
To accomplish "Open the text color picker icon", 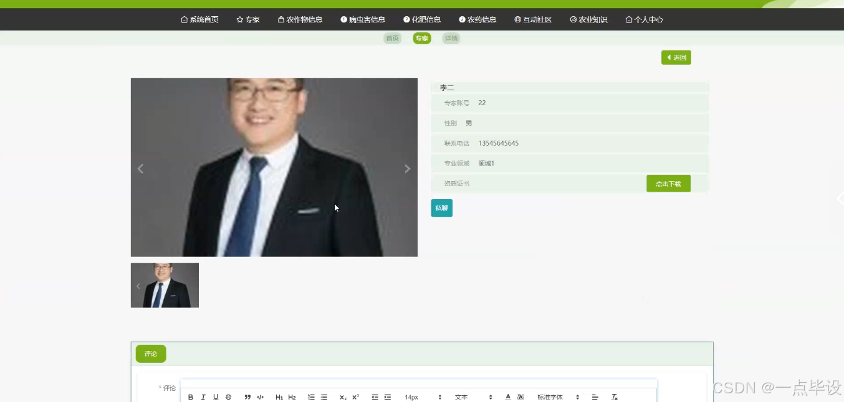I will [x=507, y=397].
